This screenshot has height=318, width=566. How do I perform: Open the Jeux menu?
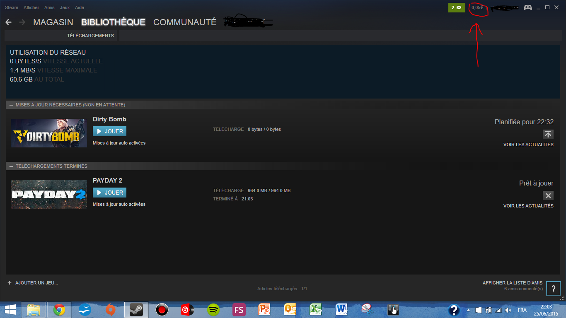point(65,7)
